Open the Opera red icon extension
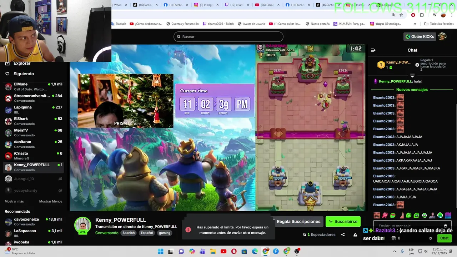Image resolution: width=457 pixels, height=257 pixels. pos(413,15)
